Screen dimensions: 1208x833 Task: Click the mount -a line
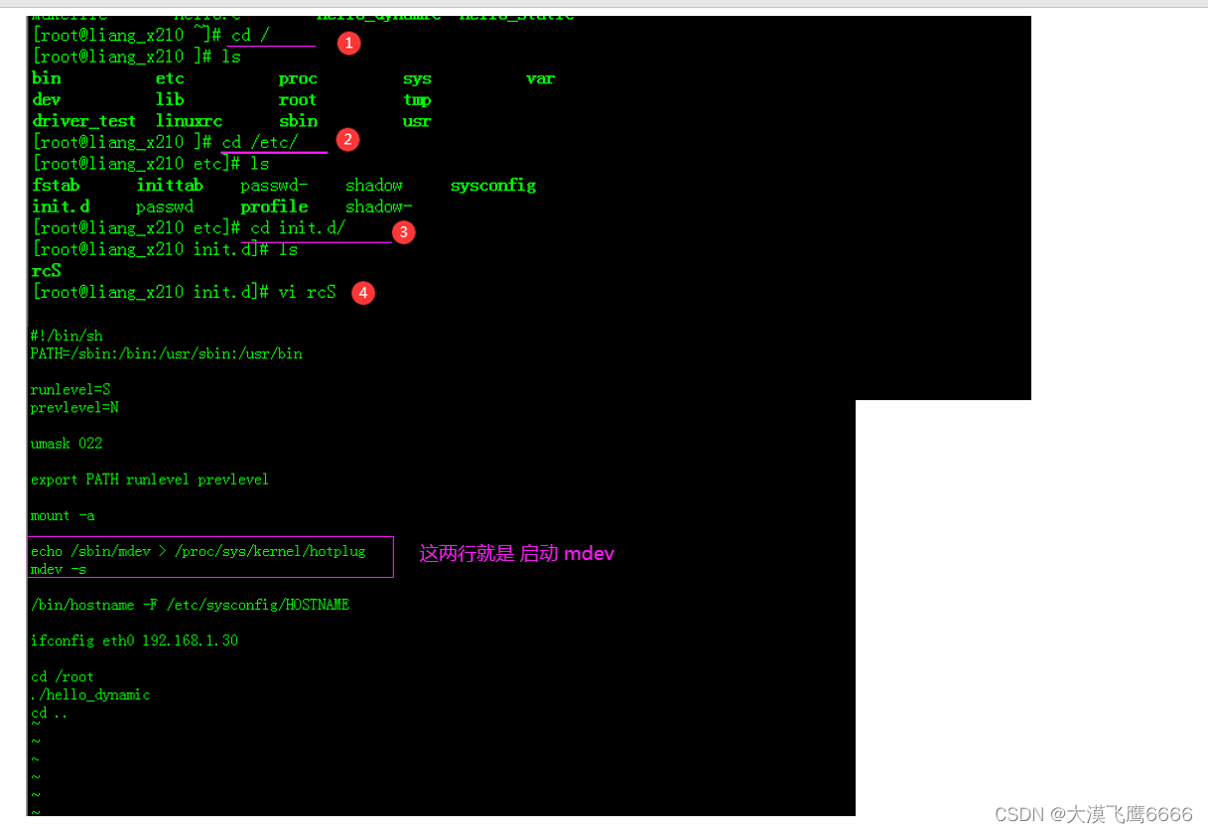62,515
